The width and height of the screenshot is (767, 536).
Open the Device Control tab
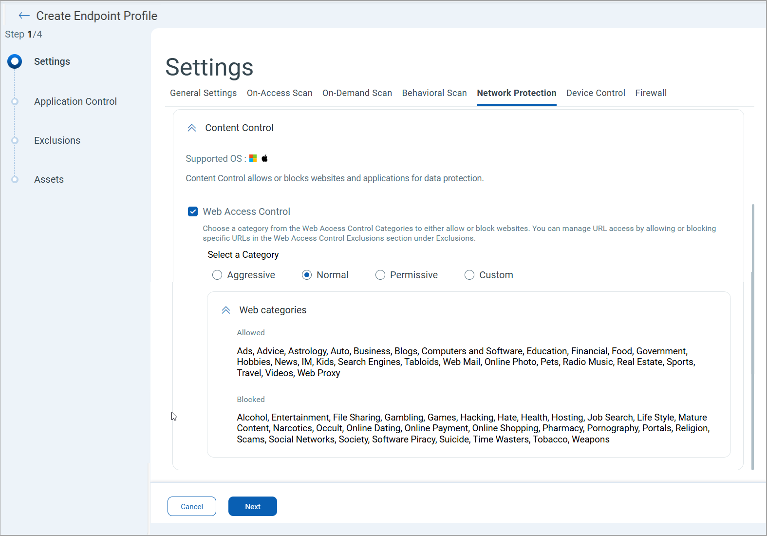(596, 93)
